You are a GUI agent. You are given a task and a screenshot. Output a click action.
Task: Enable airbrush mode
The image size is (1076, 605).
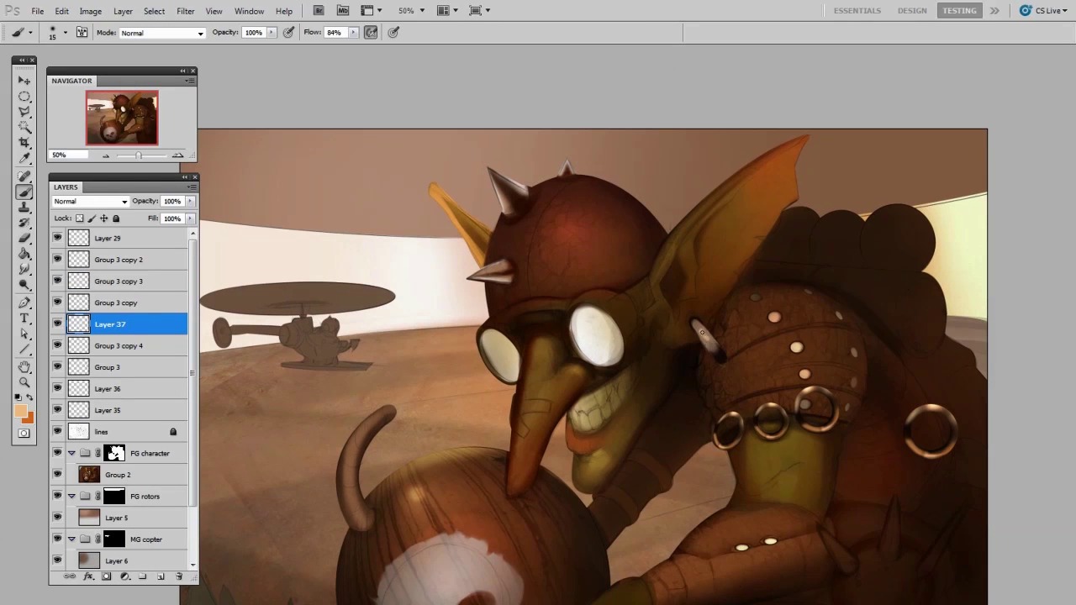(x=371, y=32)
